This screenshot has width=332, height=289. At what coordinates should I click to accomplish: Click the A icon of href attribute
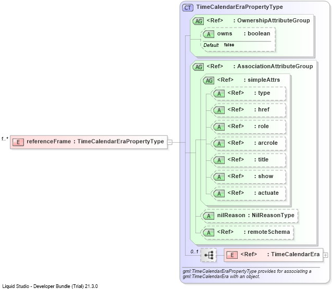[219, 110]
